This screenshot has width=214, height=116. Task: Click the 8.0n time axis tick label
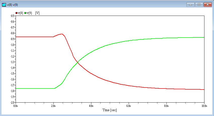click(x=166, y=106)
